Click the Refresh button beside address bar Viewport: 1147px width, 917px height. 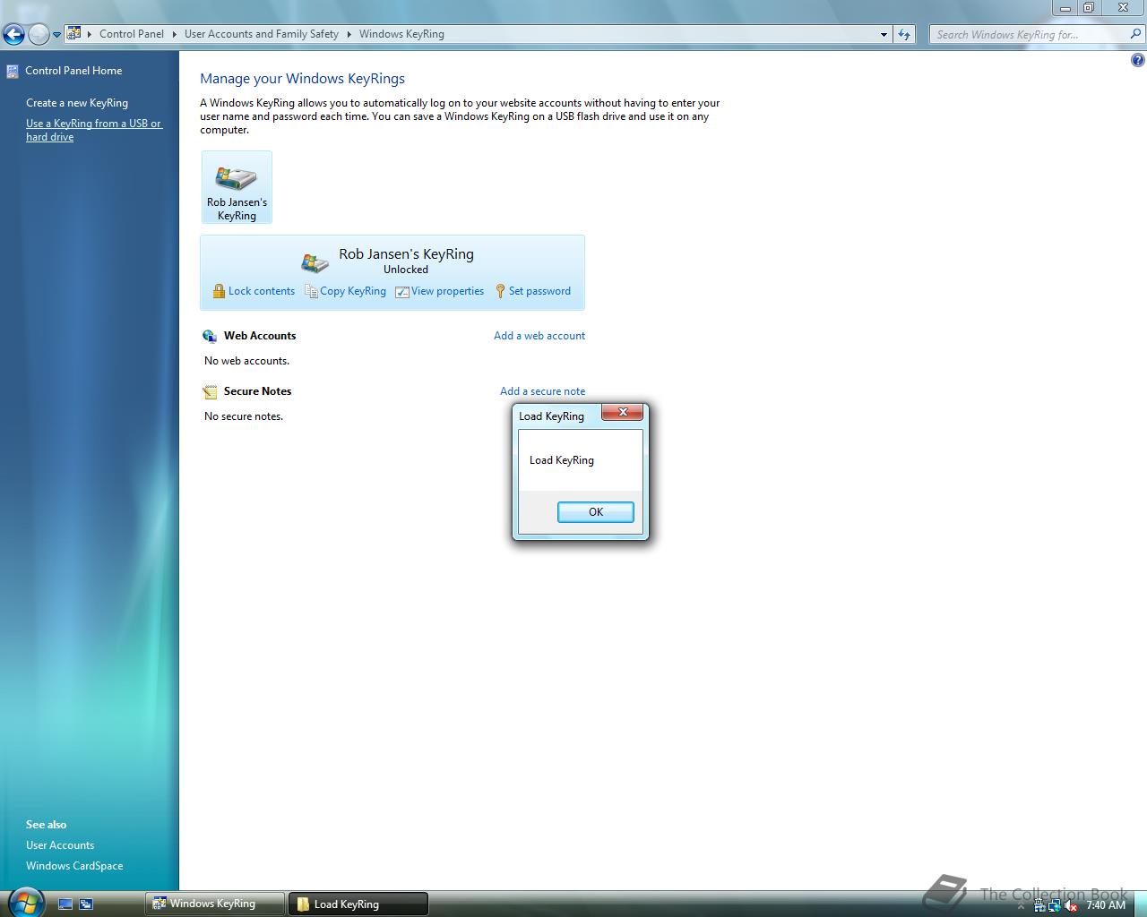tap(904, 34)
